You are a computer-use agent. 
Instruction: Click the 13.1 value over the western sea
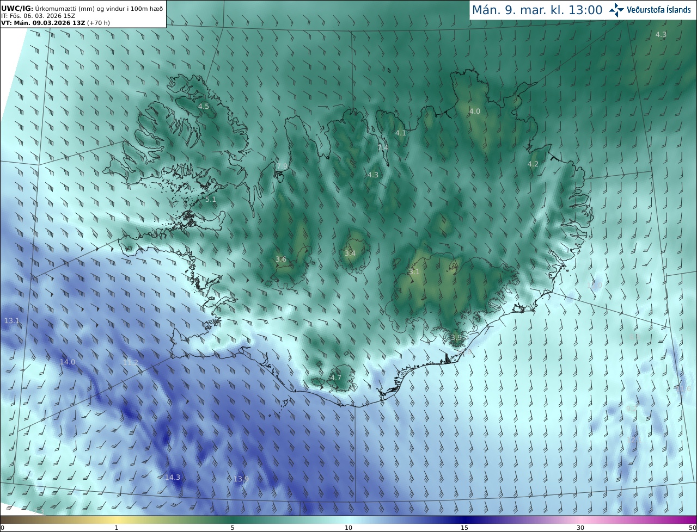point(12,320)
